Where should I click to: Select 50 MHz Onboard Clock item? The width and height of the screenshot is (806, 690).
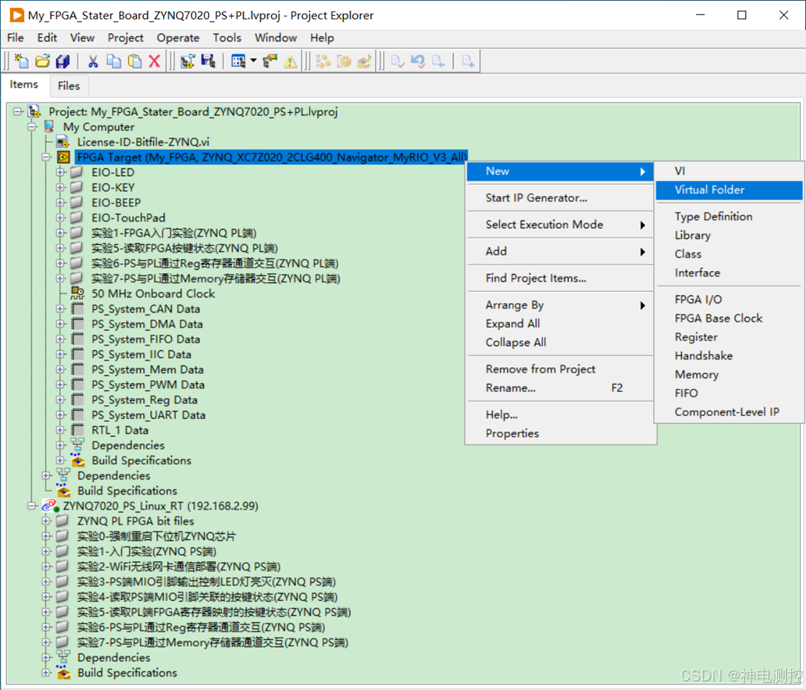click(x=153, y=293)
